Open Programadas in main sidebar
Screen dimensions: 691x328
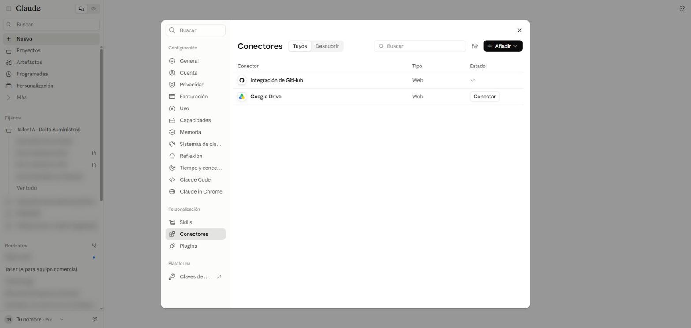[51, 74]
